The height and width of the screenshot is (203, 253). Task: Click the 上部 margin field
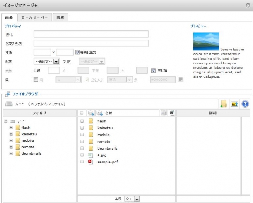coord(54,70)
